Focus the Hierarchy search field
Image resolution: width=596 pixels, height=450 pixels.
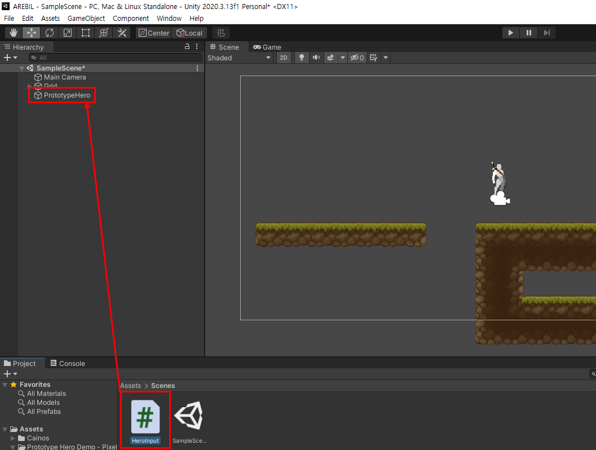coord(116,58)
